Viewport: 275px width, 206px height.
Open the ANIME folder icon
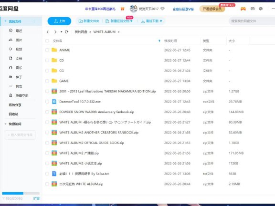(x=54, y=50)
